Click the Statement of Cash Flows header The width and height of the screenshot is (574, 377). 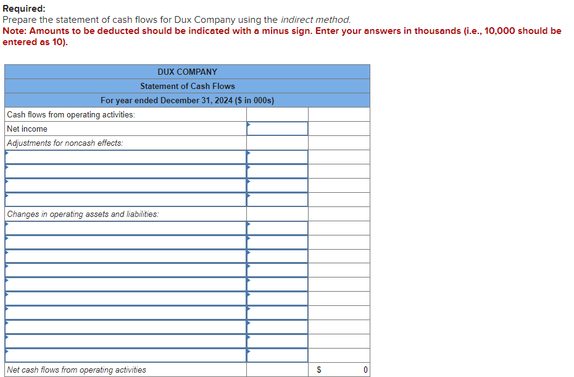pos(187,86)
